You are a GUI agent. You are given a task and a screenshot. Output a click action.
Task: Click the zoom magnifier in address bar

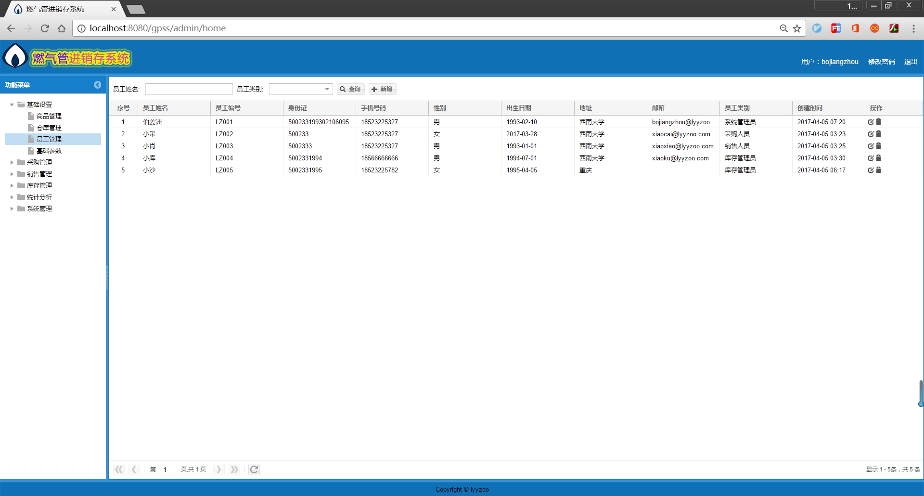(x=783, y=28)
